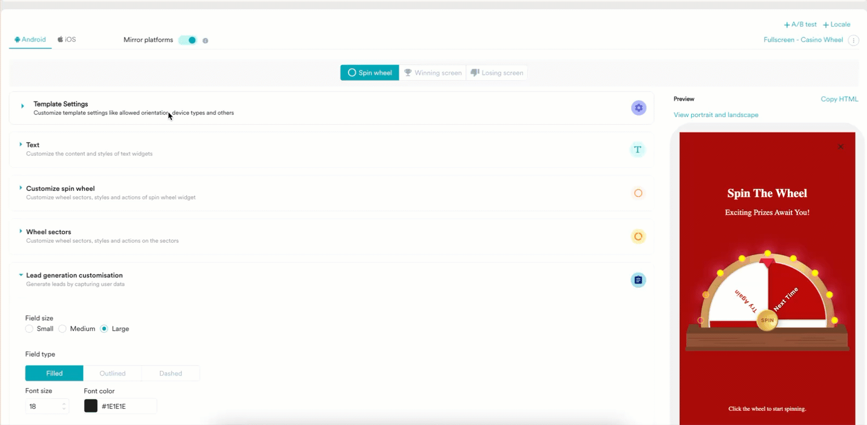
Task: Expand the Template Settings section
Action: 22,106
